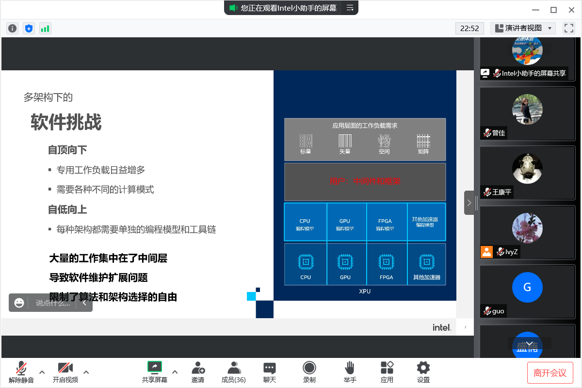The height and width of the screenshot is (388, 582).
Task: Click the blue security shield icon
Action: pos(29,28)
